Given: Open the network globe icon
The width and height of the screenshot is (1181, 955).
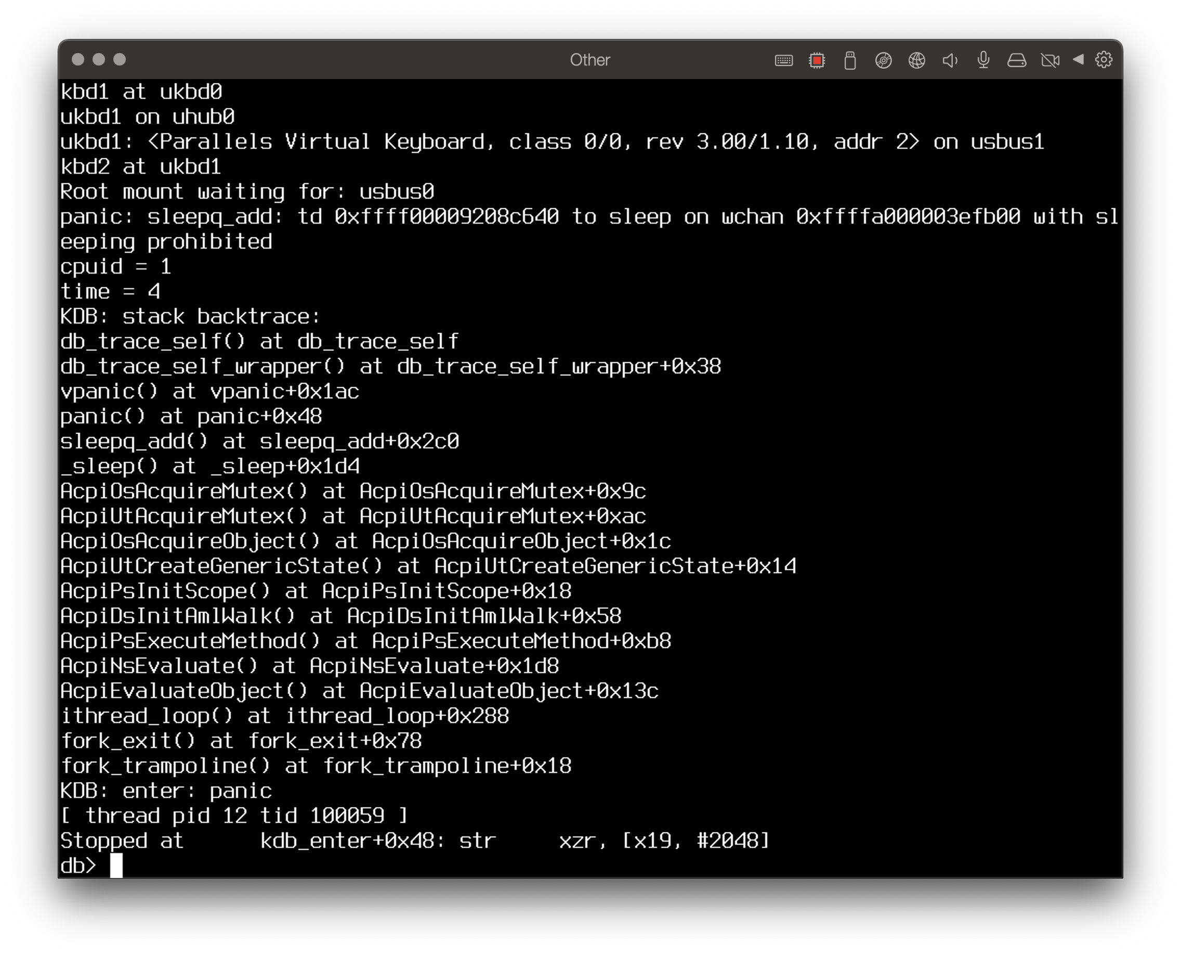Looking at the screenshot, I should (916, 60).
